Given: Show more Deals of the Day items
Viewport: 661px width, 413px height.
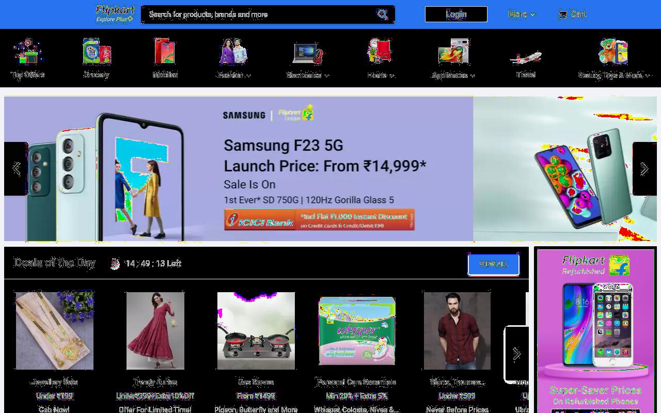Looking at the screenshot, I should click(516, 354).
